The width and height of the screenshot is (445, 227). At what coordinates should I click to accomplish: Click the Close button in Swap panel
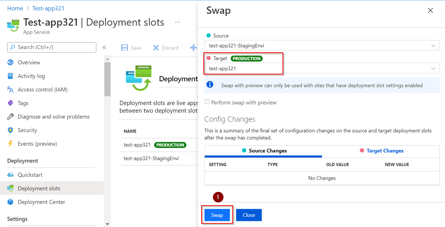[x=249, y=215]
